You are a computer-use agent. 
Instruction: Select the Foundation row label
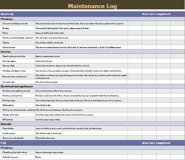(9, 128)
